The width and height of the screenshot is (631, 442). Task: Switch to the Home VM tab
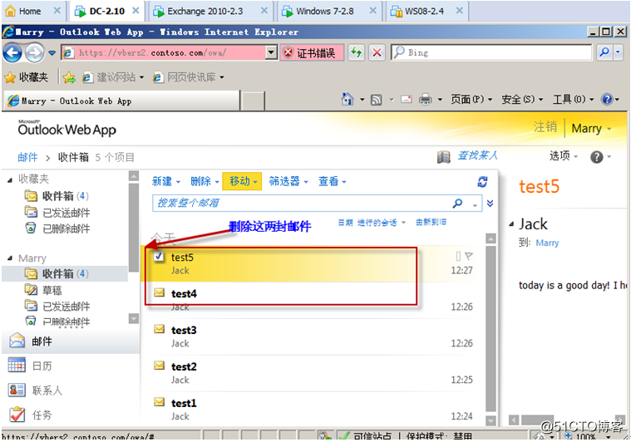(32, 12)
